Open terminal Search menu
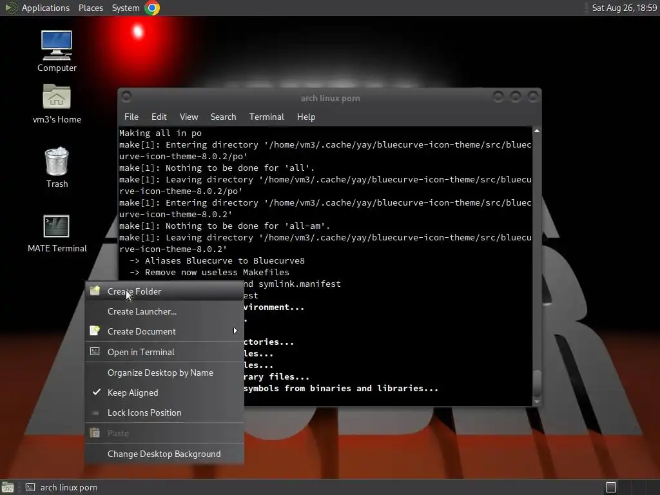660x495 pixels. click(x=223, y=117)
